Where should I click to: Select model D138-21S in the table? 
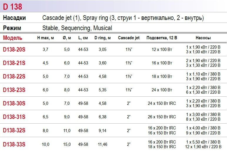pyautogui.click(x=14, y=63)
